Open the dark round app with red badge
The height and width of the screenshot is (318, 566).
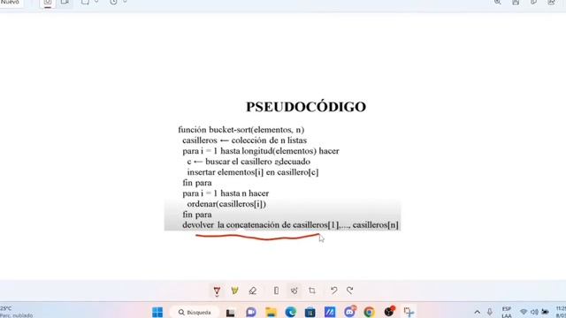coord(389,312)
